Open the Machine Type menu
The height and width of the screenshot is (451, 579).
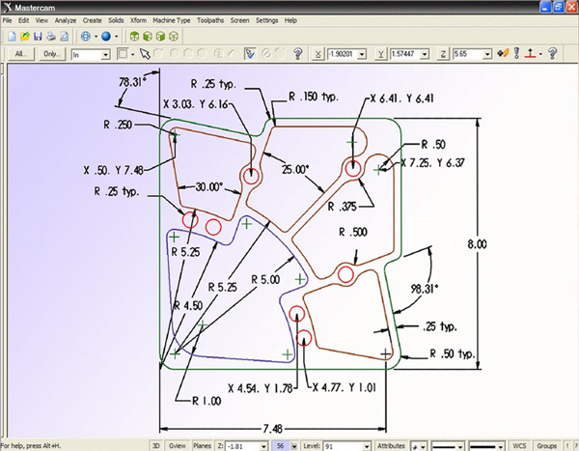170,20
